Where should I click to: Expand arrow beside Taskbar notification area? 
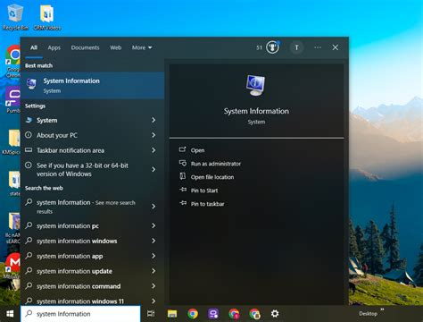click(153, 150)
